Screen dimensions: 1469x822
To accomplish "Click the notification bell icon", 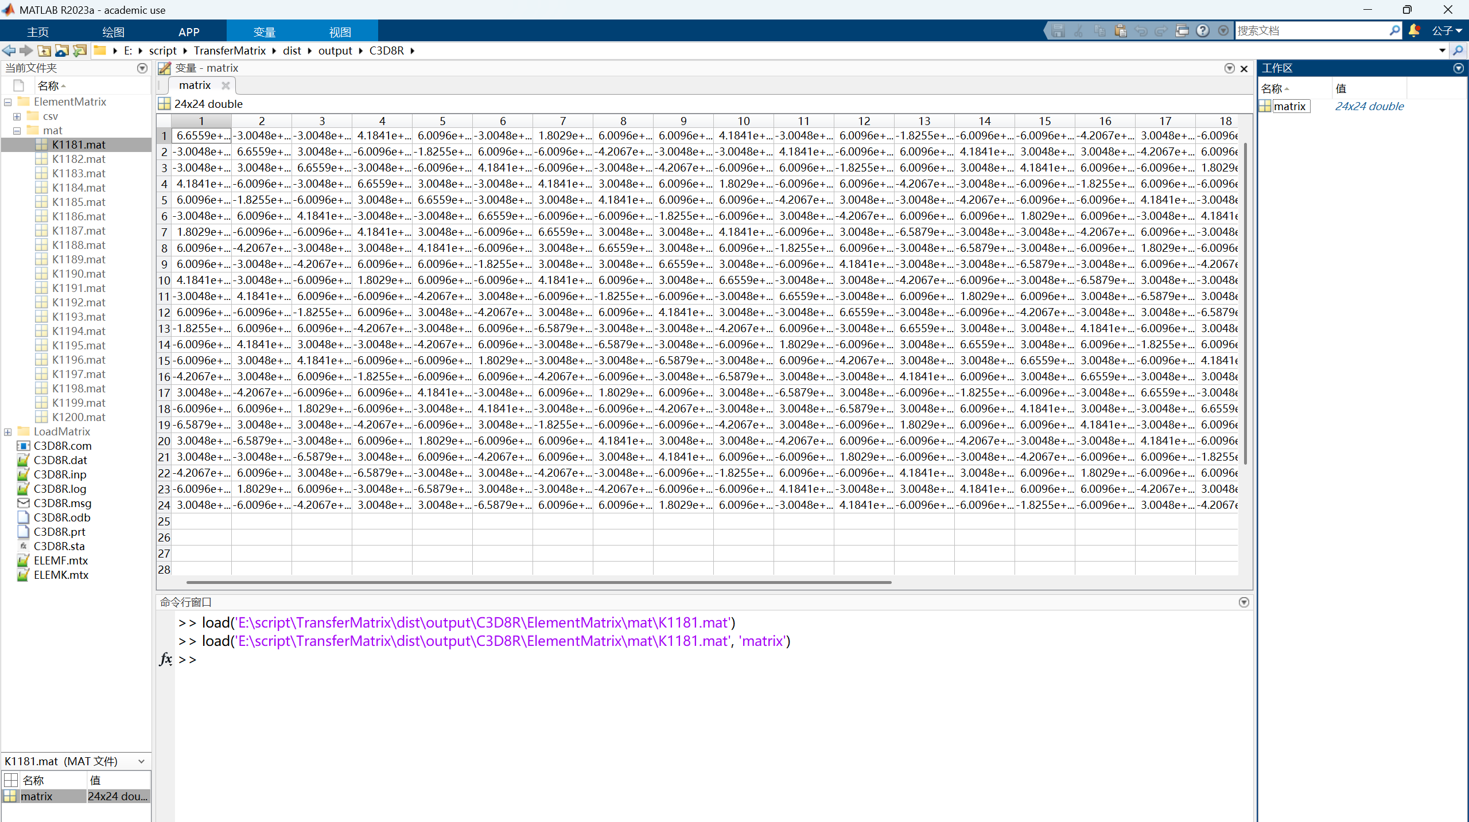I will (x=1414, y=31).
